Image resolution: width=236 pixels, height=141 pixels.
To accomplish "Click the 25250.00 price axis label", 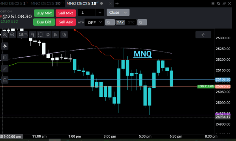I will pyautogui.click(x=223, y=49).
